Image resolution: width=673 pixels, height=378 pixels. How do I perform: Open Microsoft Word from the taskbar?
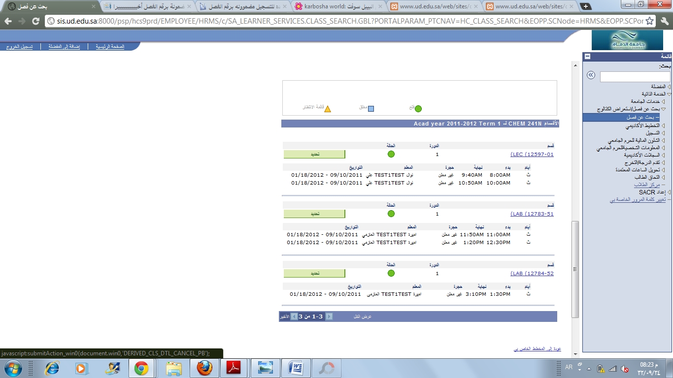(297, 368)
